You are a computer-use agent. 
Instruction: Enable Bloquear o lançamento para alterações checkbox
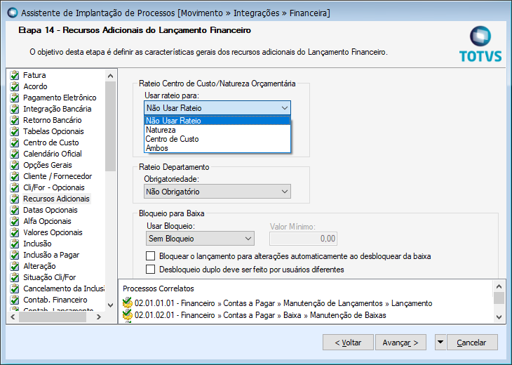[x=150, y=256]
